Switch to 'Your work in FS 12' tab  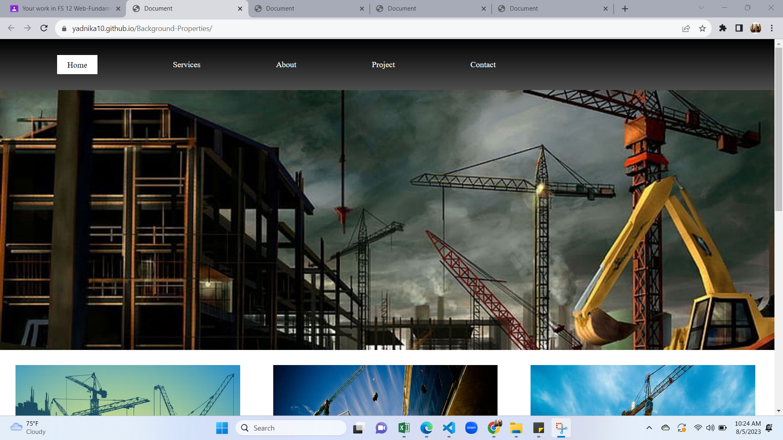(65, 9)
